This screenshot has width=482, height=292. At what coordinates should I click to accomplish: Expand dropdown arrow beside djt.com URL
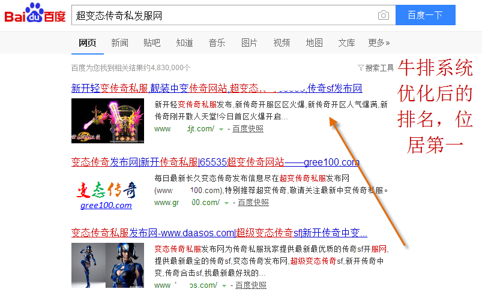pos(221,130)
